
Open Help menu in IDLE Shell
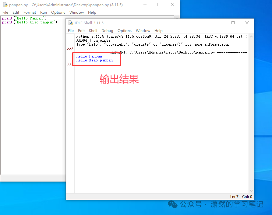pos(158,30)
